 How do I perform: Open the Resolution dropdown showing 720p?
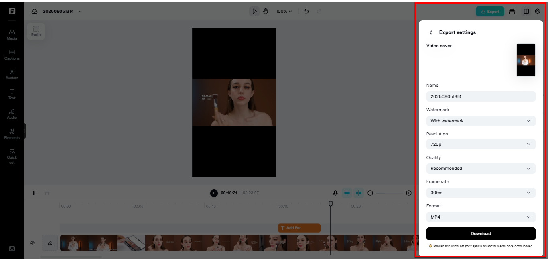coord(481,144)
